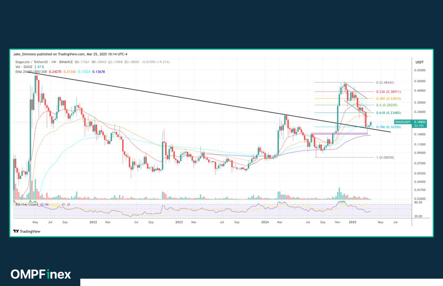This screenshot has width=443, height=286.
Task: Click the RSI 80.00 scale label
Action: (418, 202)
